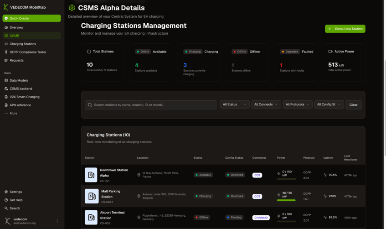Click the page vertical scrollbar
The image size is (386, 229).
[385, 108]
